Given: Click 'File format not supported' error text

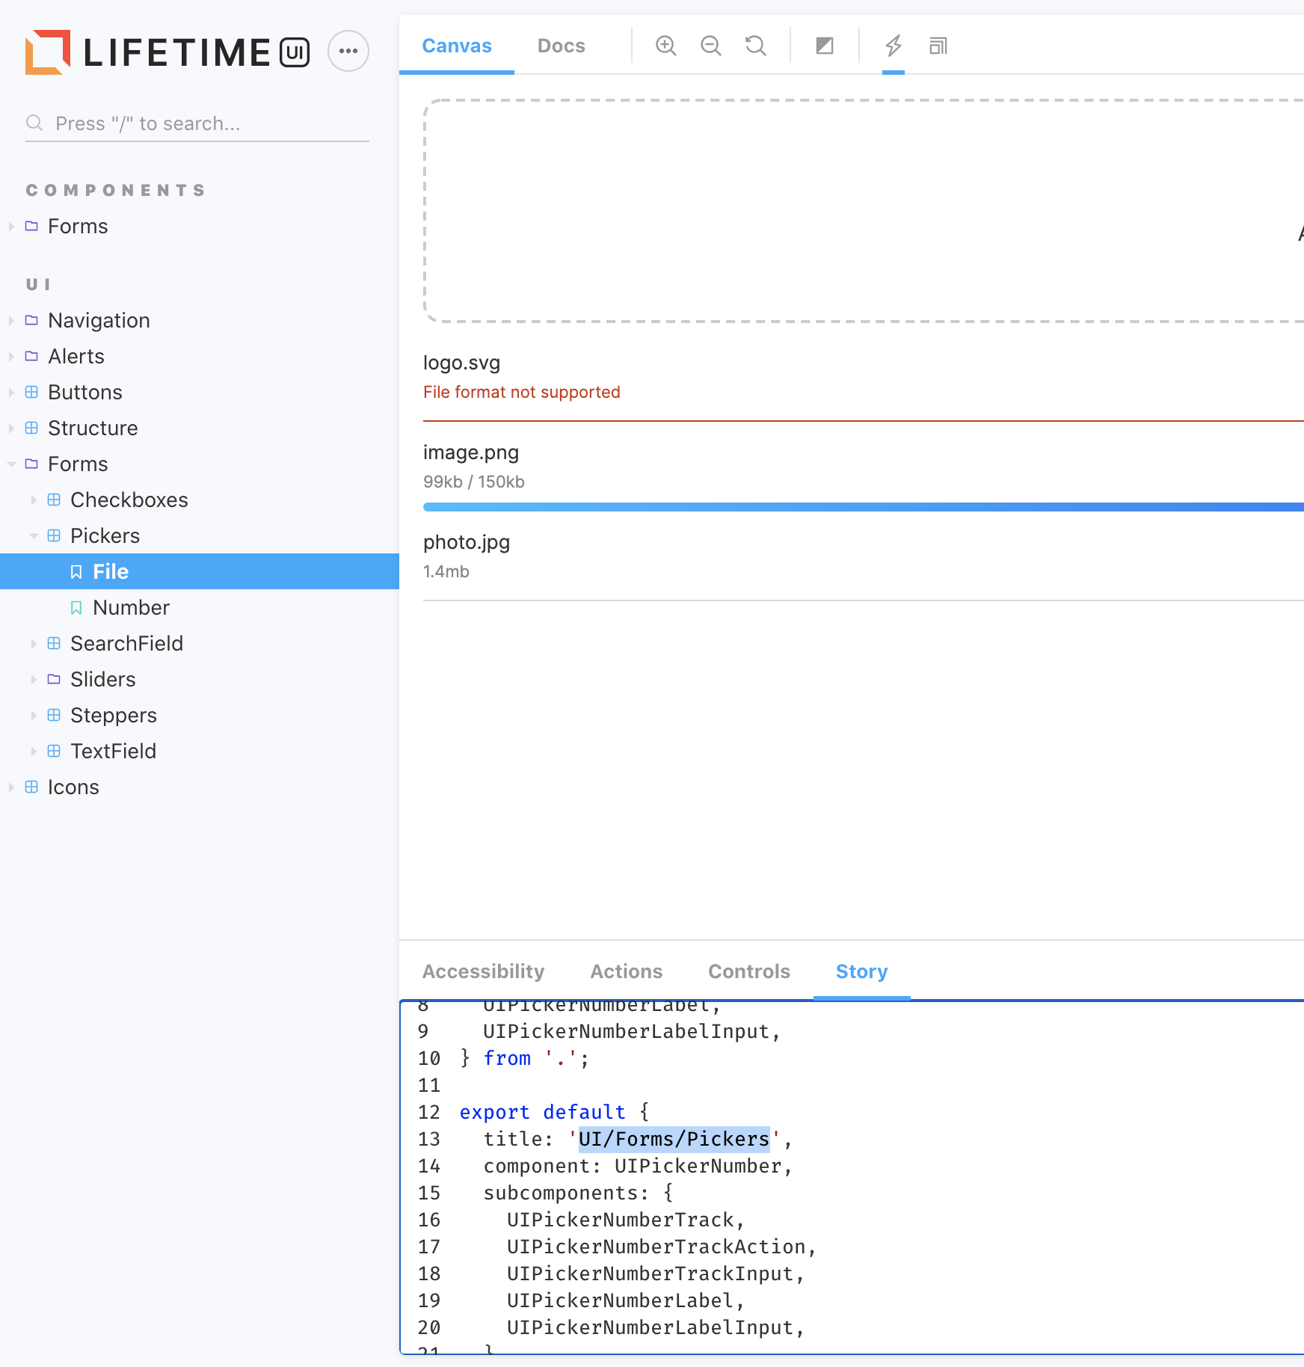Looking at the screenshot, I should pos(522,392).
